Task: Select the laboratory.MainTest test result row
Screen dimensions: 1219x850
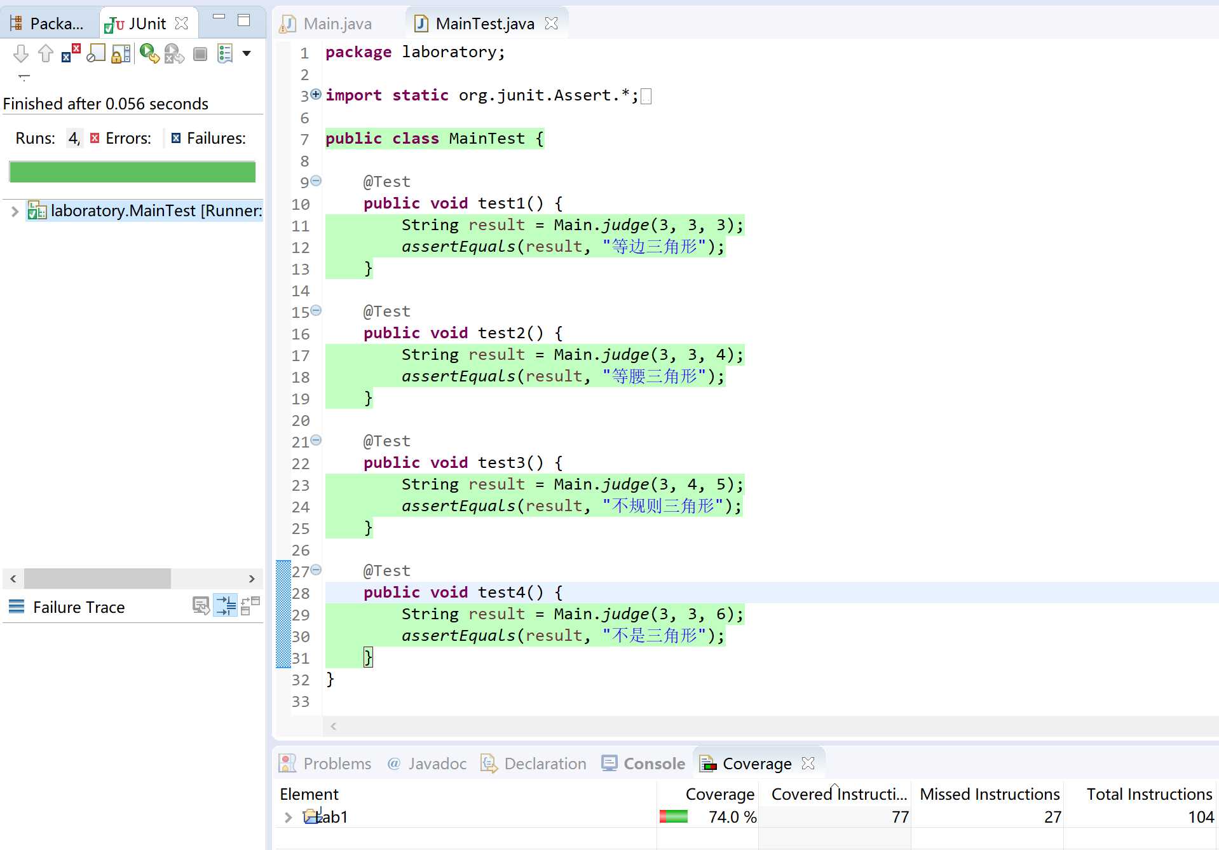Action: [x=146, y=211]
